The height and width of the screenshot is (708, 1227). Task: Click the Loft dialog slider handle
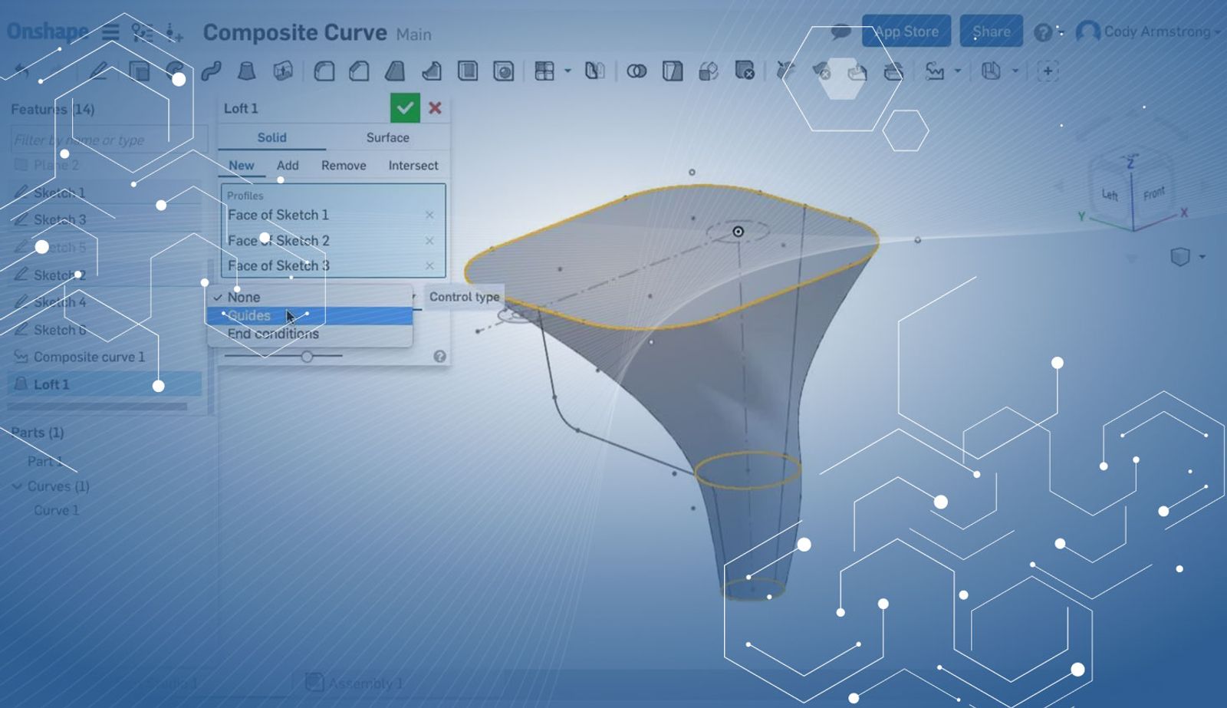click(x=307, y=356)
